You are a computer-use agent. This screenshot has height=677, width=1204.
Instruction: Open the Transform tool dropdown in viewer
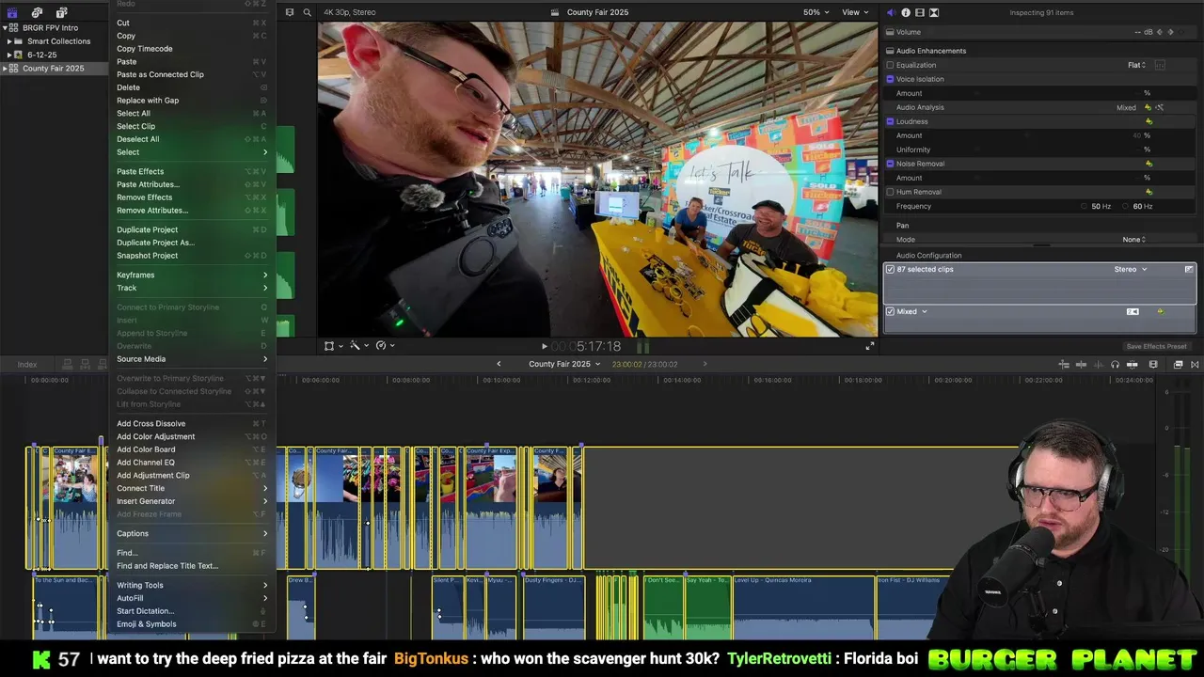coord(333,346)
